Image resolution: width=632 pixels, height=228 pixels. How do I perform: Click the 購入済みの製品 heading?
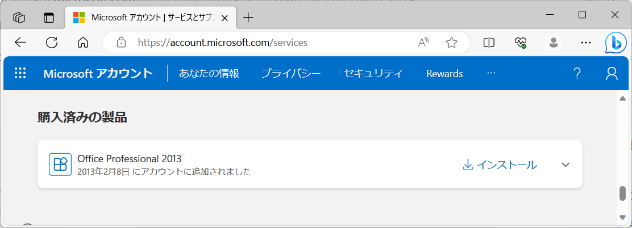point(82,117)
